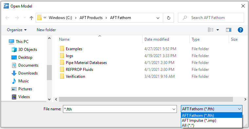Choose AFT Impulse (*.imp) file type
Image resolution: width=249 pixels, height=129 pixels.
click(x=212, y=120)
